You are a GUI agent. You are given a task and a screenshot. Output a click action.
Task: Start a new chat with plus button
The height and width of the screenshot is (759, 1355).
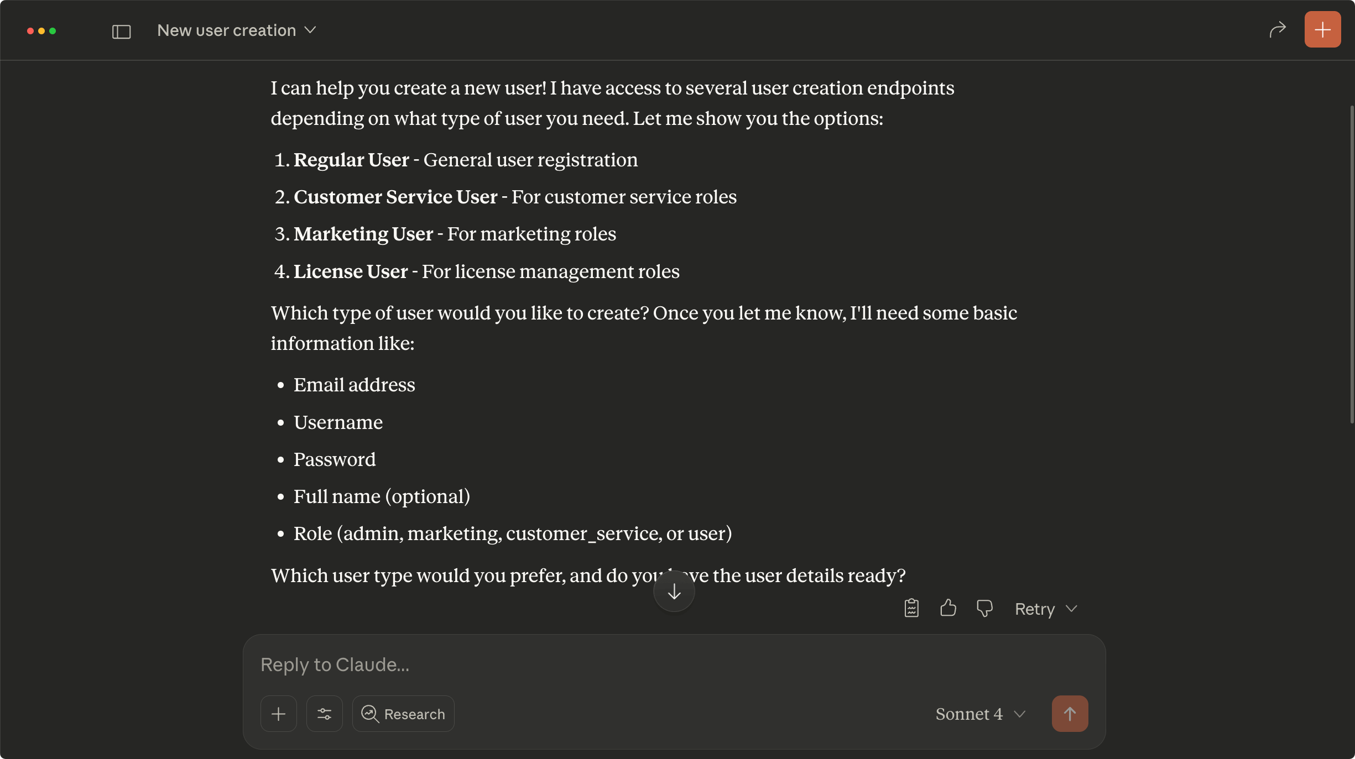pyautogui.click(x=1322, y=30)
